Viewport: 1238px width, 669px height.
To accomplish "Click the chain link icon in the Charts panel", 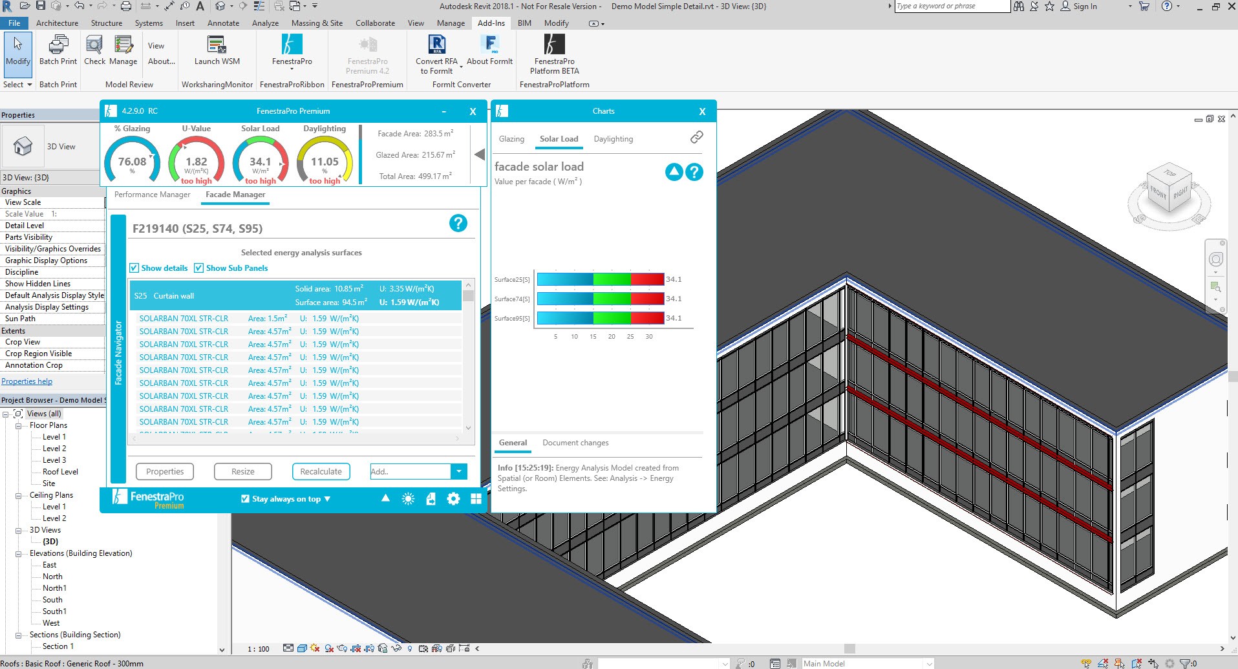I will click(696, 137).
